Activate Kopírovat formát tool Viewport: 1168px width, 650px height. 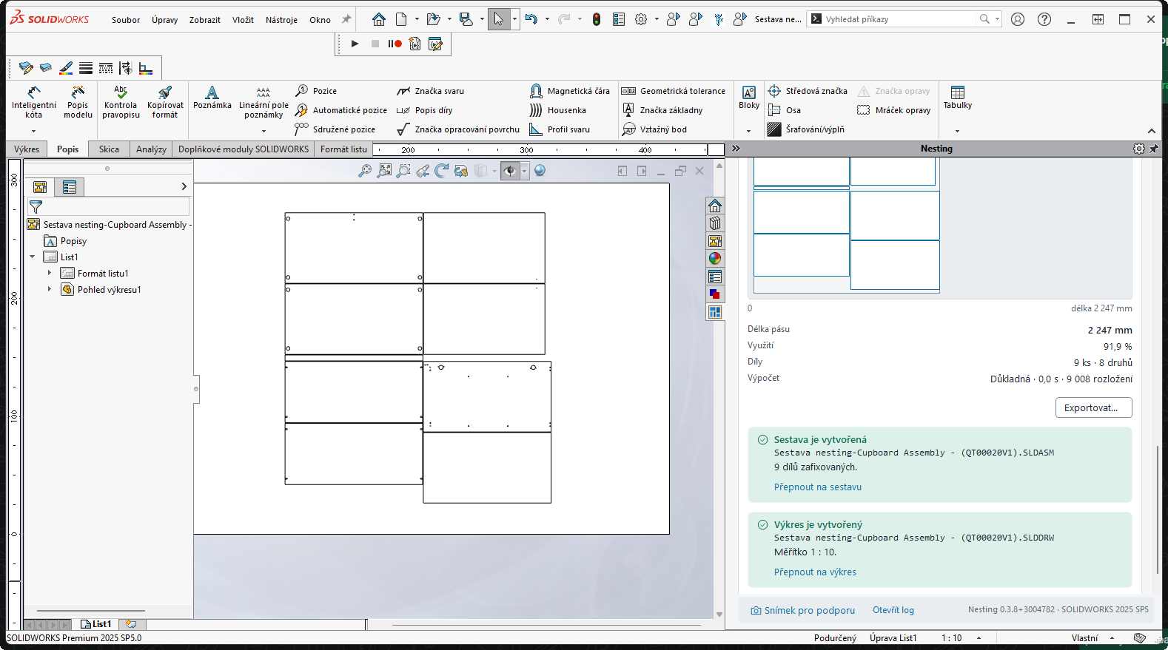[x=165, y=102]
